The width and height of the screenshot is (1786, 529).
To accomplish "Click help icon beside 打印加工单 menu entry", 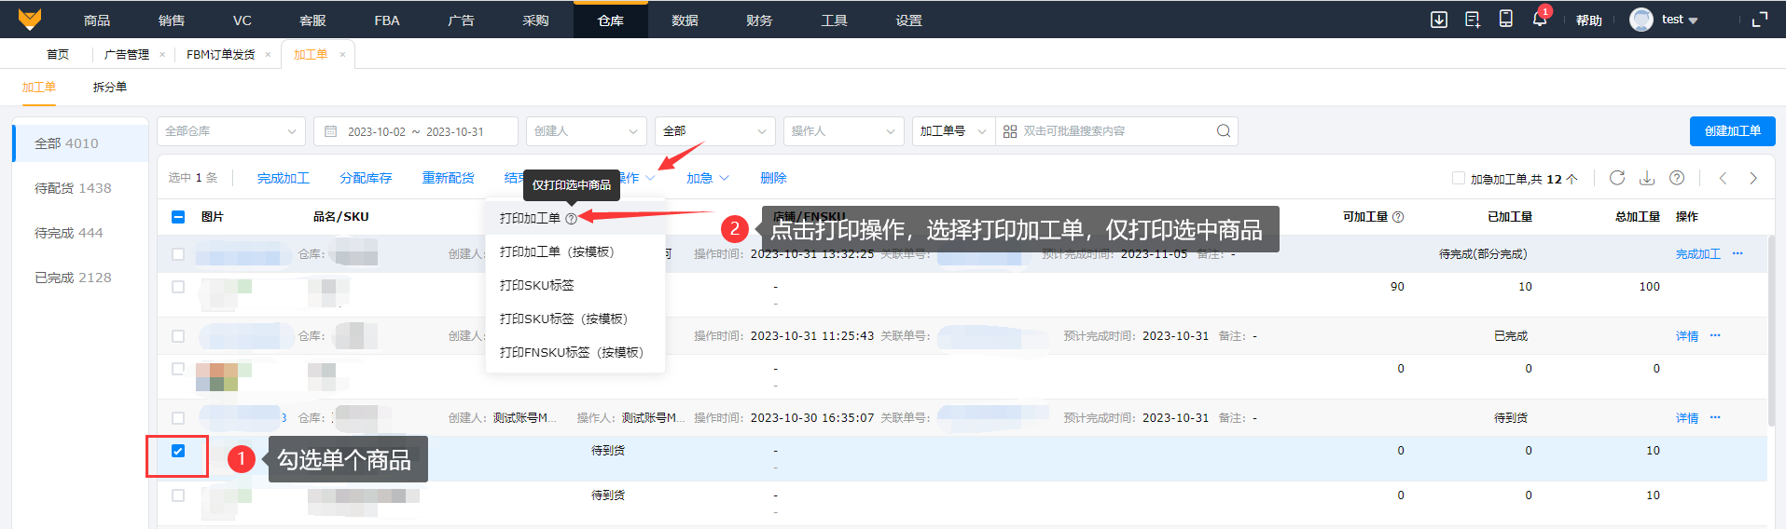I will pyautogui.click(x=571, y=219).
